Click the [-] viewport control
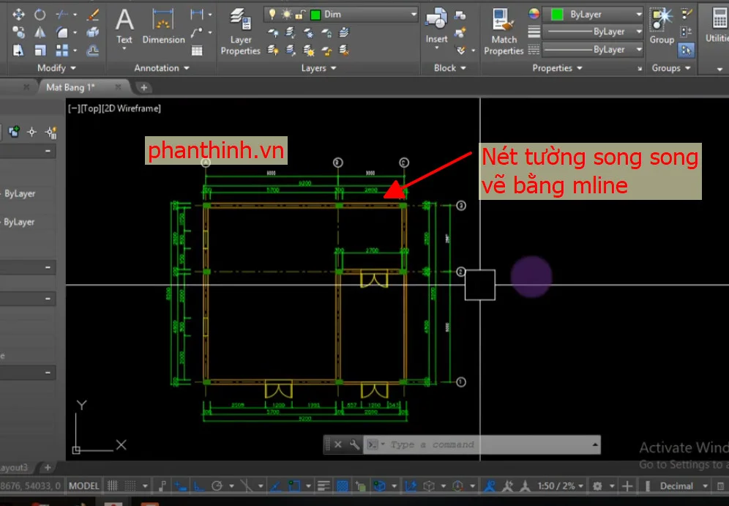Image resolution: width=729 pixels, height=506 pixels. click(x=74, y=108)
